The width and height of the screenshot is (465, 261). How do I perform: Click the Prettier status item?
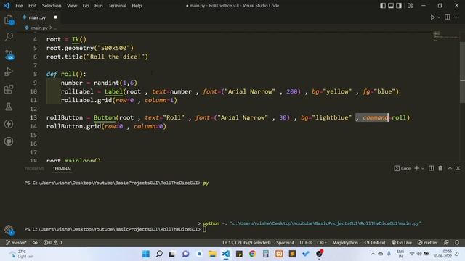[x=427, y=242]
